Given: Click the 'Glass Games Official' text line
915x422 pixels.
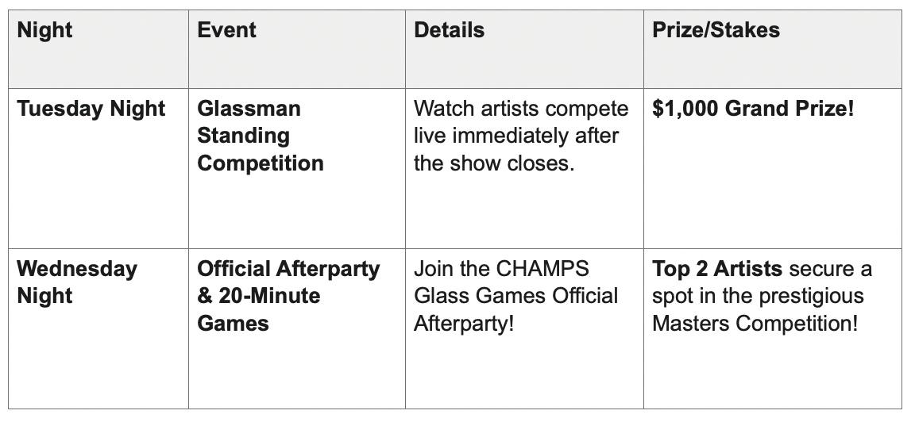Looking at the screenshot, I should coord(515,296).
